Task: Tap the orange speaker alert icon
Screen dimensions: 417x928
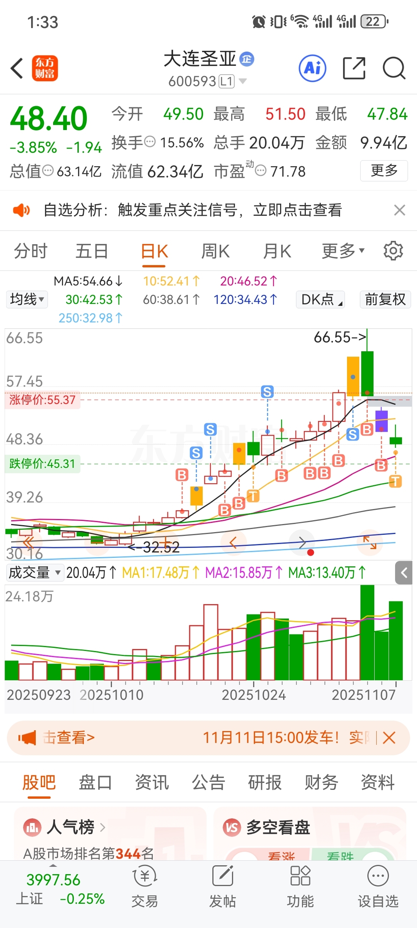Action: 21,210
